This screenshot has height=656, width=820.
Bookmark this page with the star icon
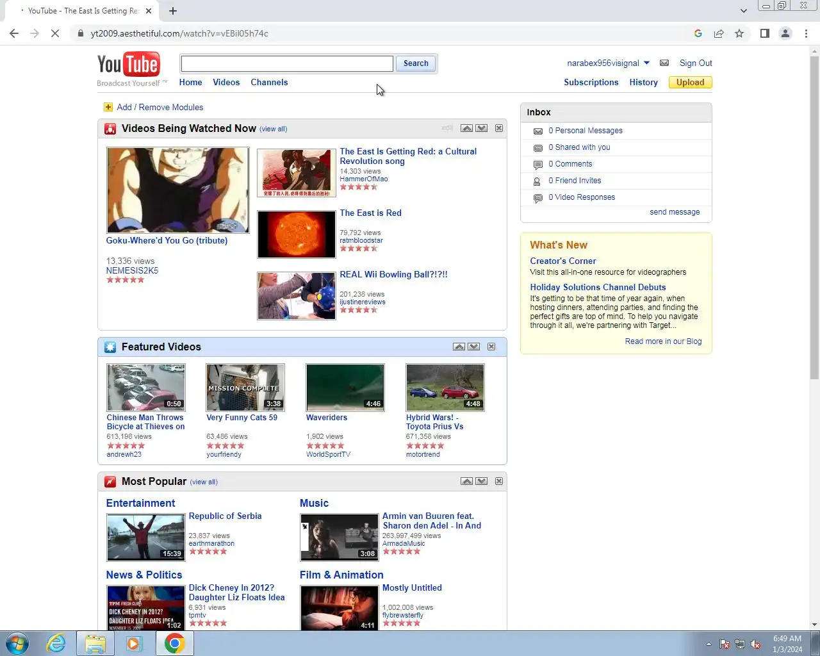tap(739, 33)
